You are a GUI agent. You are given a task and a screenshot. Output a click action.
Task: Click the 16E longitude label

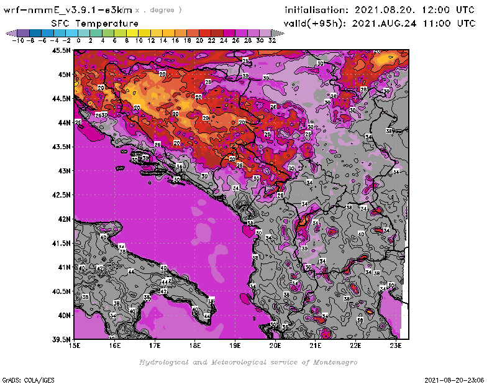(x=115, y=345)
